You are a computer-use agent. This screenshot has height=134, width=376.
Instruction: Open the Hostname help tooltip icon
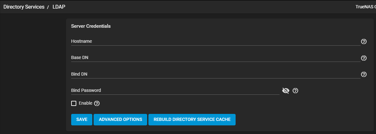tap(364, 41)
